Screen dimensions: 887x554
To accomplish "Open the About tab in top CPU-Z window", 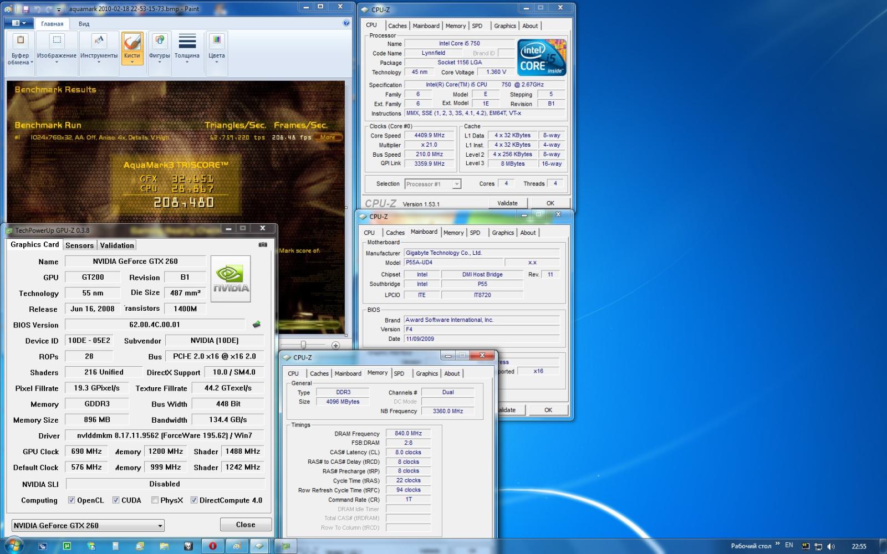I will click(530, 26).
